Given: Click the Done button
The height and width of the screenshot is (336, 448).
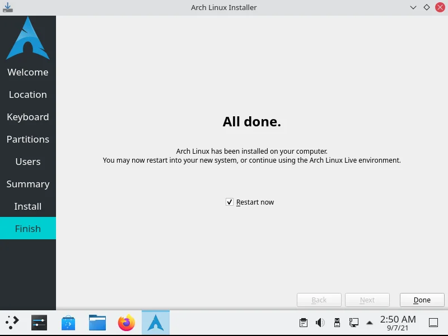Looking at the screenshot, I should 422,300.
